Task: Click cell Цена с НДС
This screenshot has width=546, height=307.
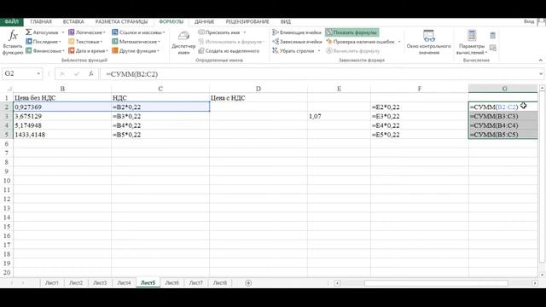Action: tap(258, 98)
